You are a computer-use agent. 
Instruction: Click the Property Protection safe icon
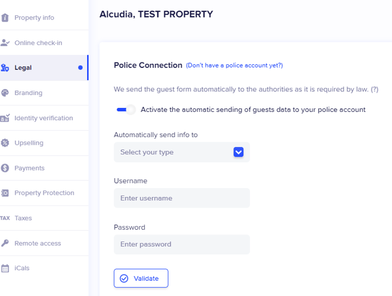click(5, 193)
